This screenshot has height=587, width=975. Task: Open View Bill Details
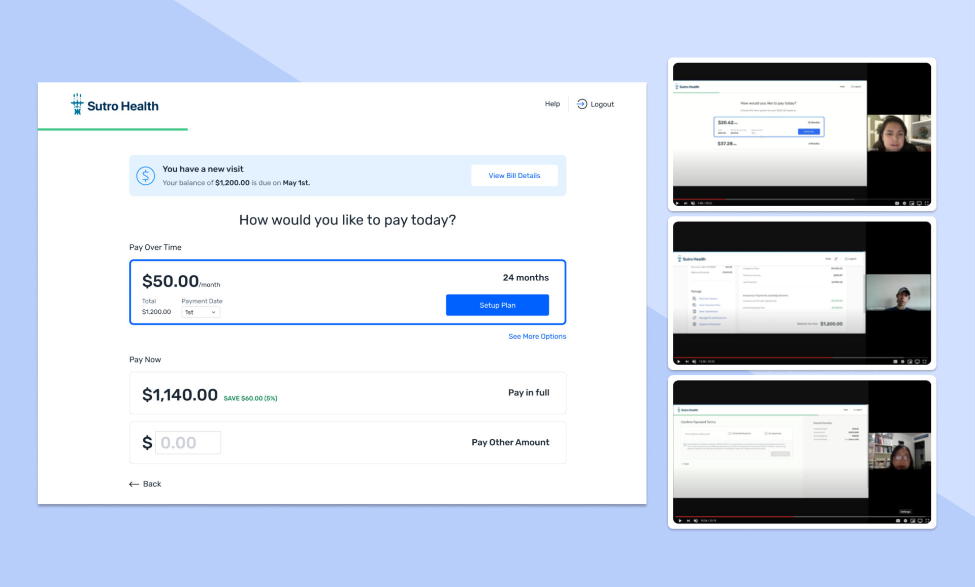pos(514,176)
